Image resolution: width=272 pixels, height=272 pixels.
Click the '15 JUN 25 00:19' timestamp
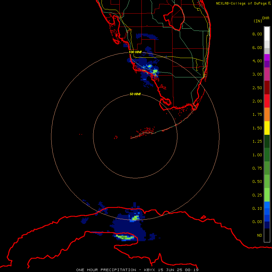coord(178,270)
